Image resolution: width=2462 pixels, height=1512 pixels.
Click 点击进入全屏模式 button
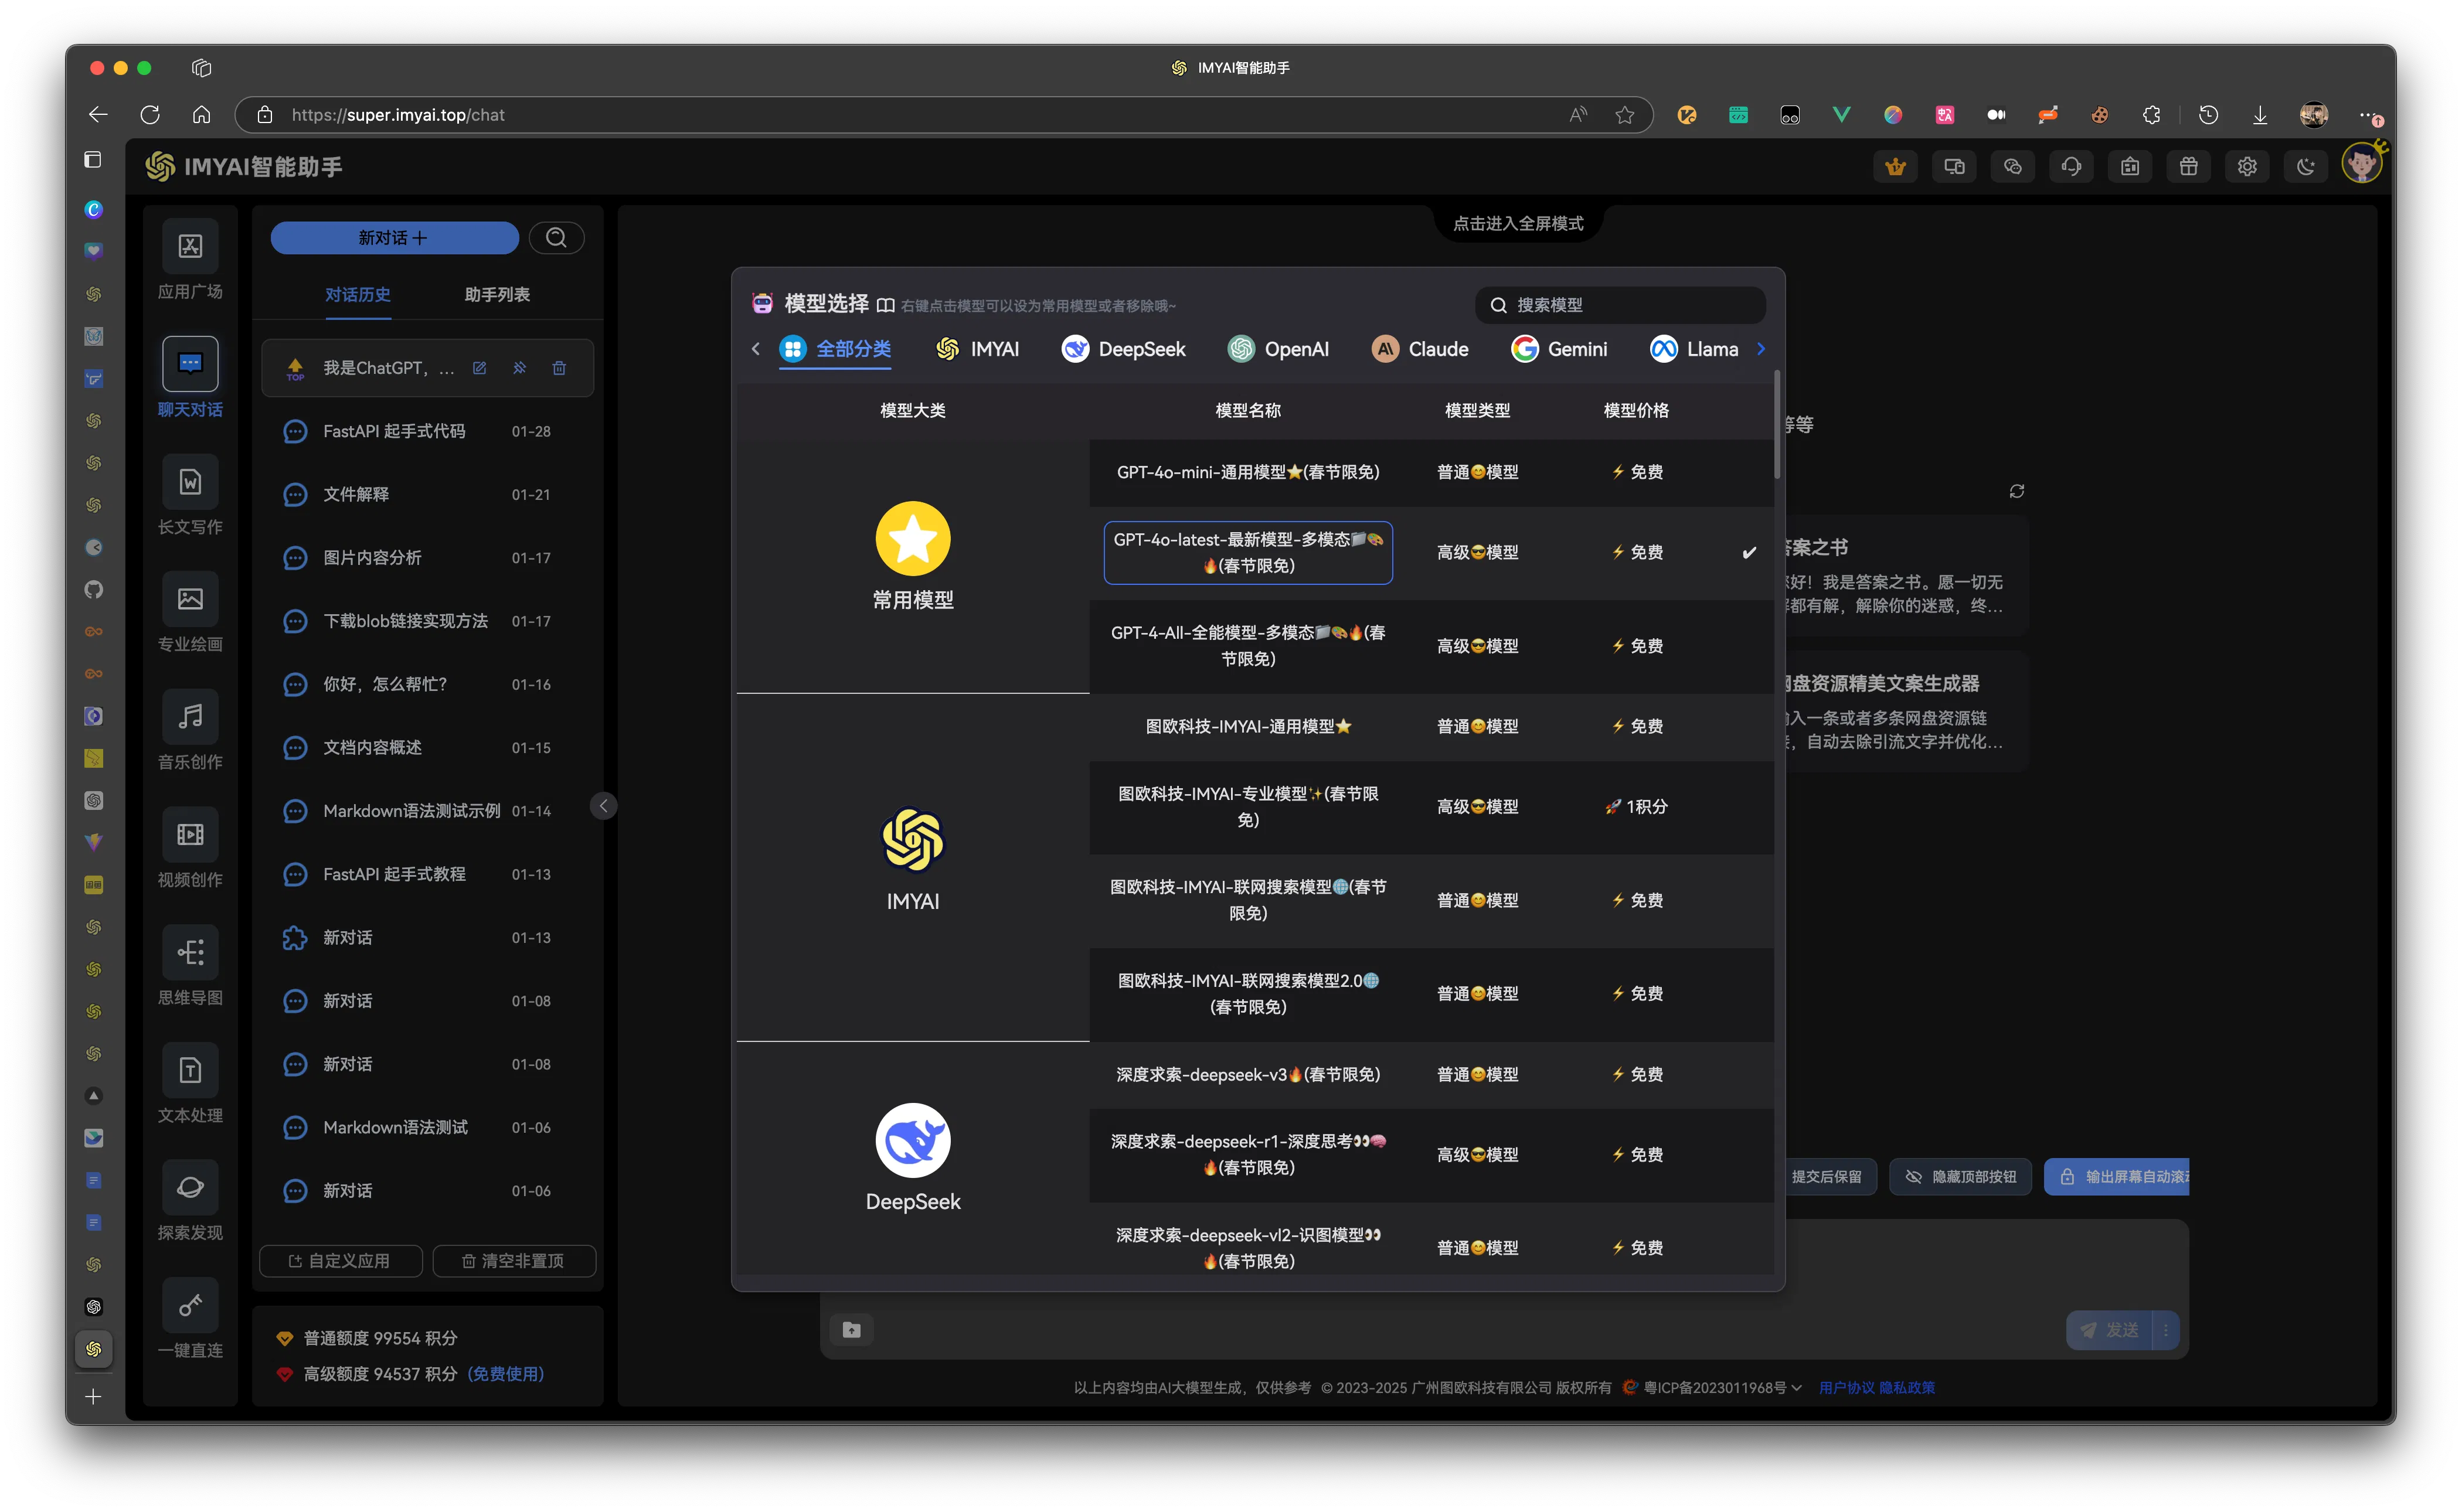[1517, 224]
